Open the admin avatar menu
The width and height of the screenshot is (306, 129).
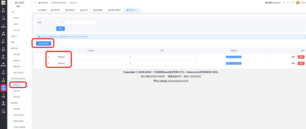(300, 3)
